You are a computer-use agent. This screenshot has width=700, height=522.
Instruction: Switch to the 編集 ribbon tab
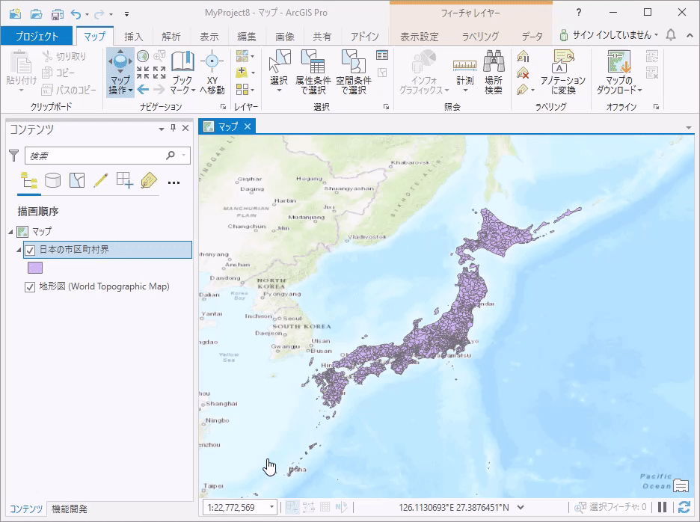point(247,37)
